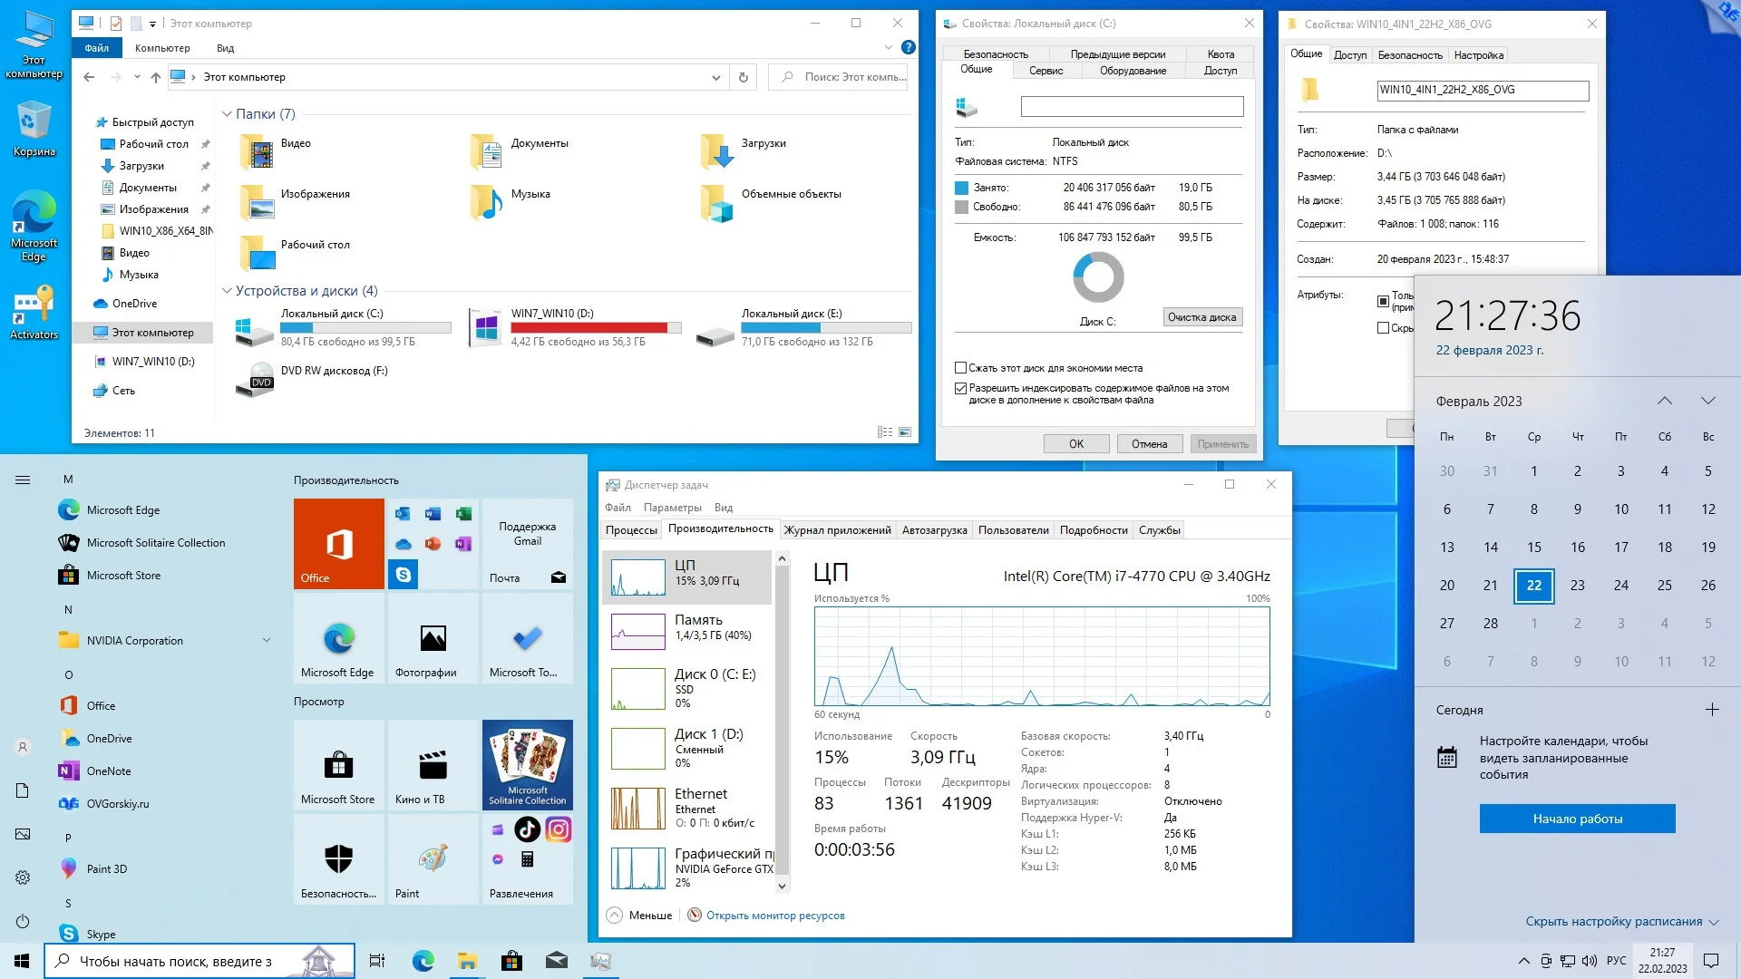Screen dimensions: 1741x979
Task: Open Paint 3D from the app list
Action: pyautogui.click(x=106, y=868)
